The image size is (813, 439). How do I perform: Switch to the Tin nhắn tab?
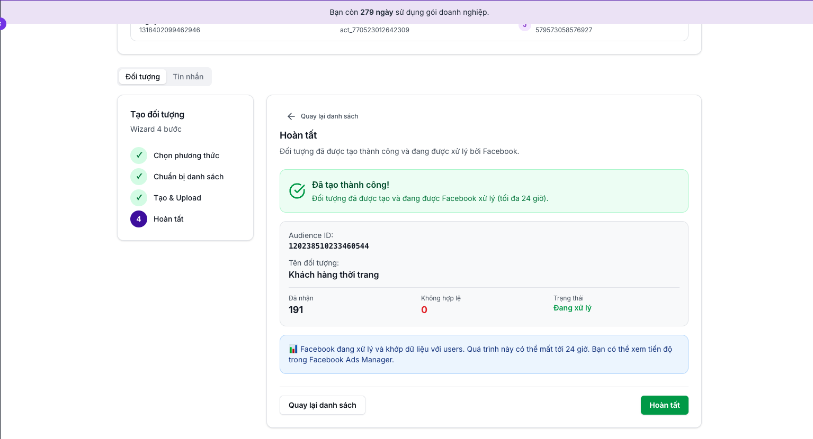(188, 77)
